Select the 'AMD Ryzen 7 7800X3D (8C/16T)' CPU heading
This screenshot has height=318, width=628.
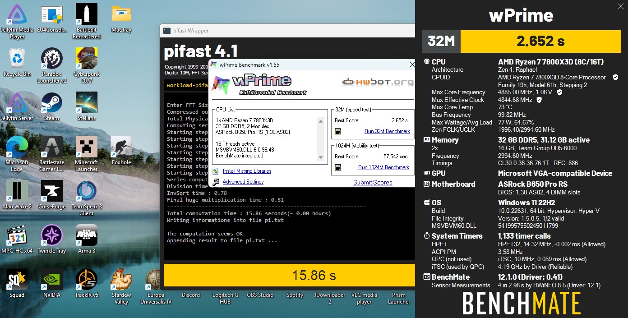click(x=551, y=62)
